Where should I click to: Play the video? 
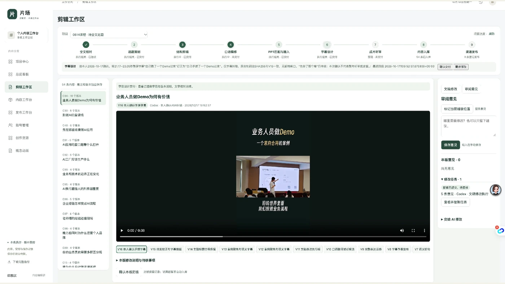coord(122,230)
